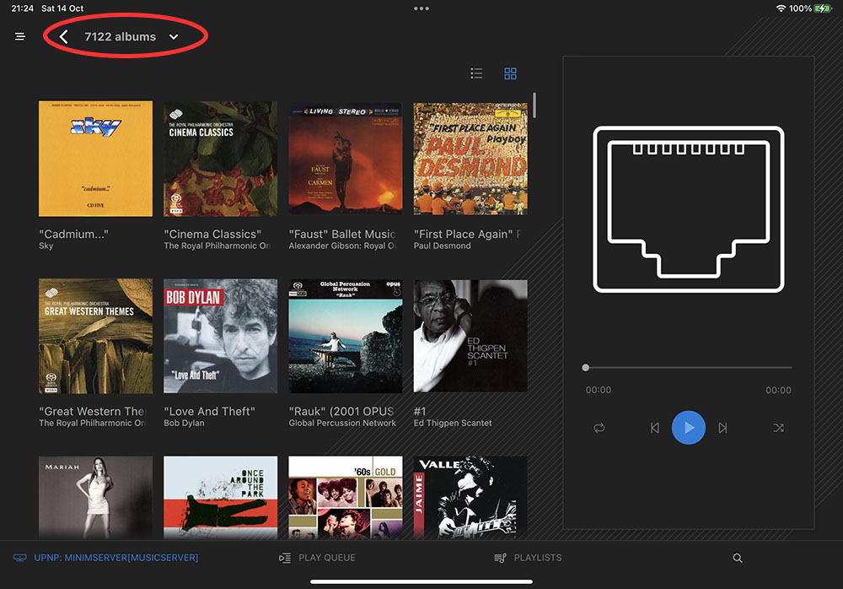
Task: Tap the three-dot multitasking menu
Action: [x=421, y=8]
